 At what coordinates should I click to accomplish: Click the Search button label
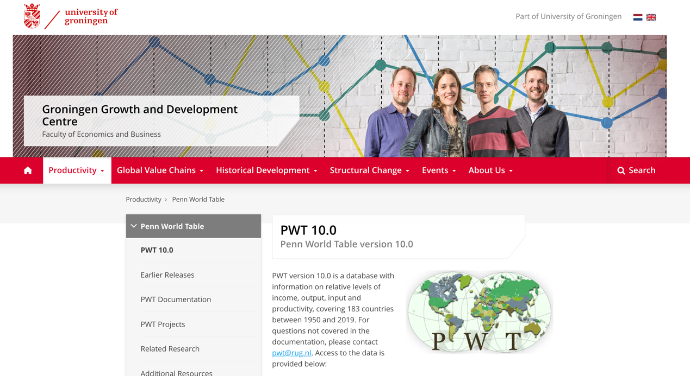tap(642, 170)
